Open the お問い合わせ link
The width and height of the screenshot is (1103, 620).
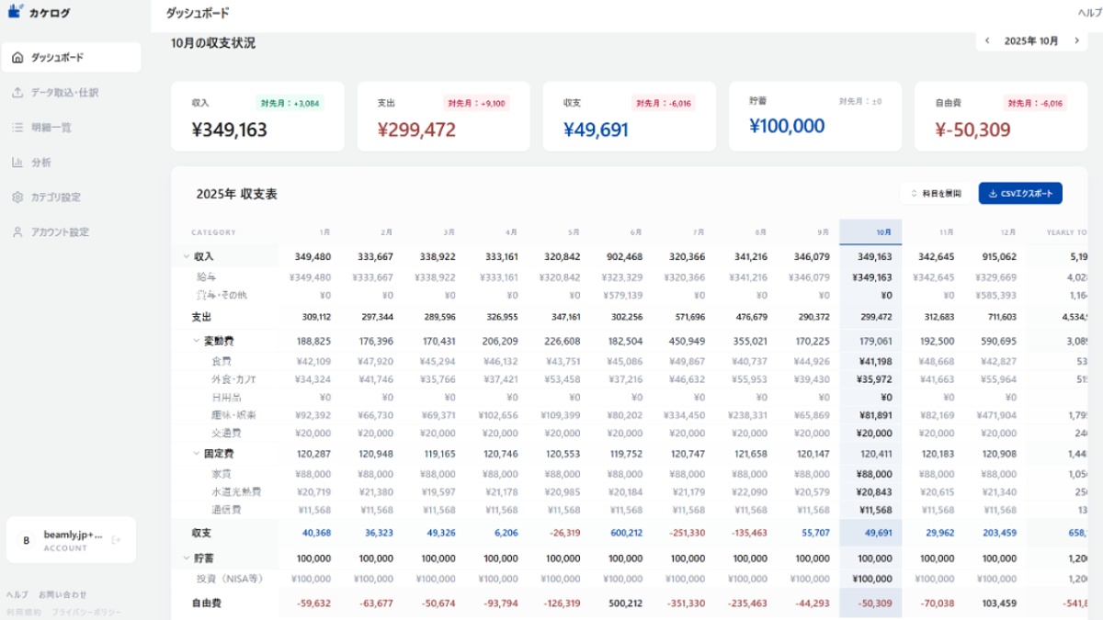tap(63, 594)
